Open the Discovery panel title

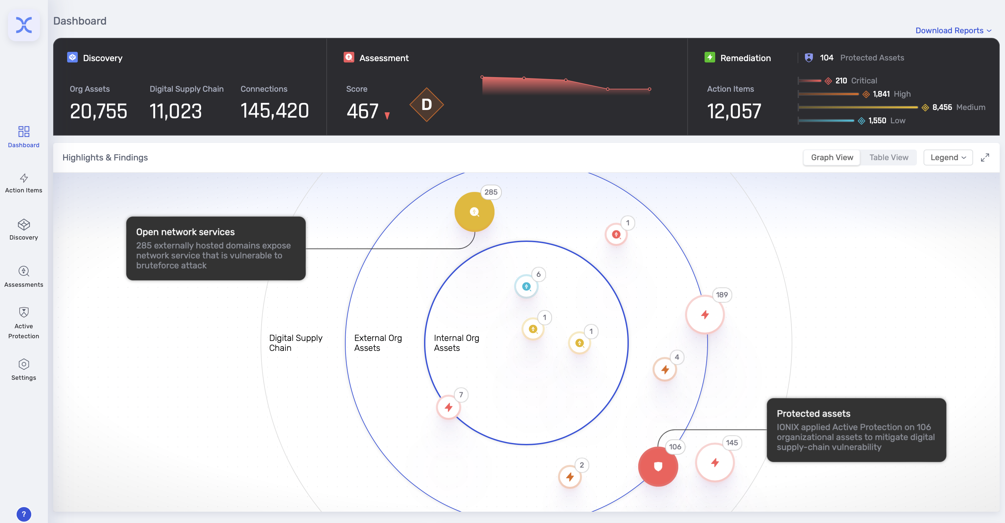103,58
